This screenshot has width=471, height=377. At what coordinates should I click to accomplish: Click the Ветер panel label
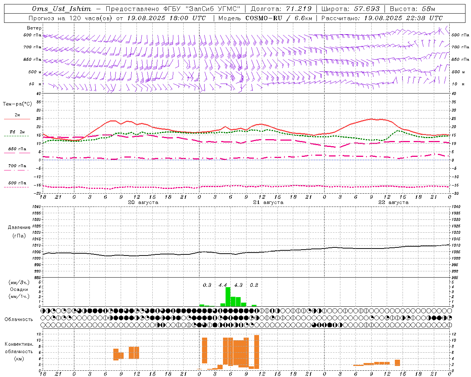click(x=34, y=28)
